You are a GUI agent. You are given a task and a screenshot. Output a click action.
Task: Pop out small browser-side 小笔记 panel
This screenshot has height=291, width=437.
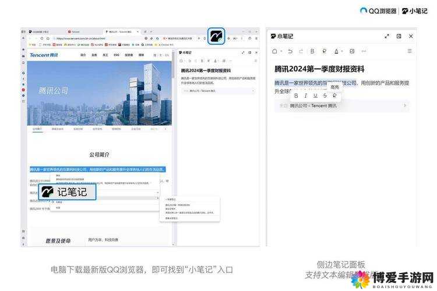point(250,52)
